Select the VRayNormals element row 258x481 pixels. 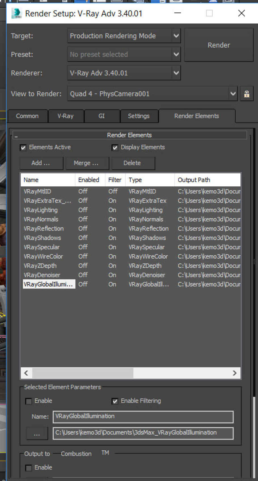(131, 219)
